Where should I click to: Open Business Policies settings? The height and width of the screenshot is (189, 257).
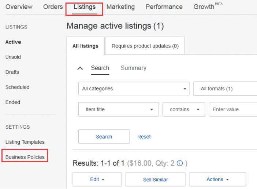pos(25,157)
